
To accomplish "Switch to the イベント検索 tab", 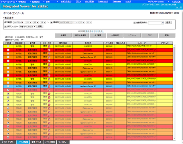I will pos(50,142).
